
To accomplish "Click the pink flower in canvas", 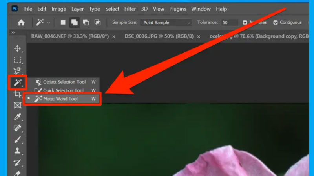I will point(236,162).
